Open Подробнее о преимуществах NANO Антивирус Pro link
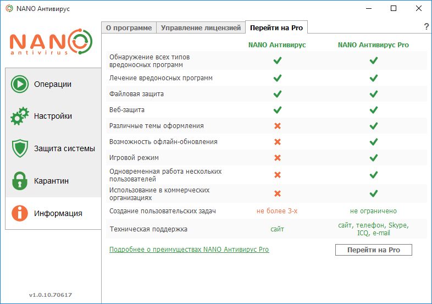432x304 pixels. click(x=189, y=250)
